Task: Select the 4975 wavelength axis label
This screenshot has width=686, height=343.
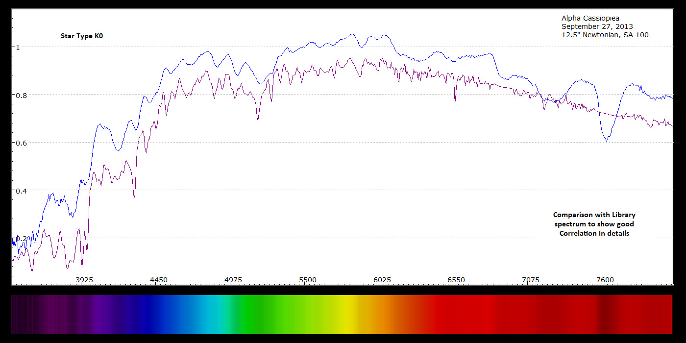Action: (233, 280)
